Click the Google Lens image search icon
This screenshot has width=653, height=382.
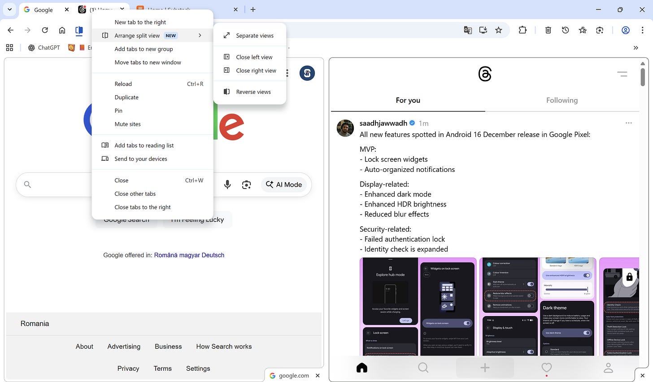[x=246, y=184]
